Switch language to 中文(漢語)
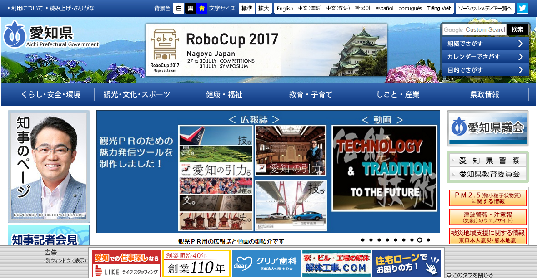 [x=310, y=8]
